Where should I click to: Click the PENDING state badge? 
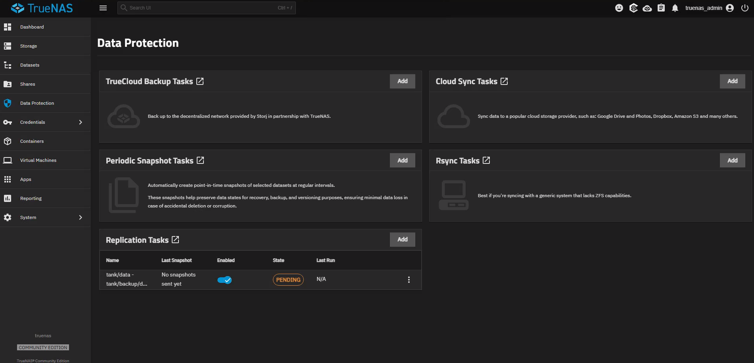pyautogui.click(x=288, y=280)
